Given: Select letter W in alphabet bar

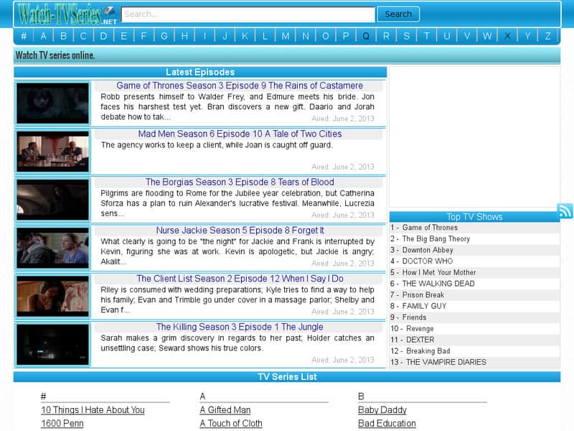Looking at the screenshot, I should pyautogui.click(x=487, y=36).
